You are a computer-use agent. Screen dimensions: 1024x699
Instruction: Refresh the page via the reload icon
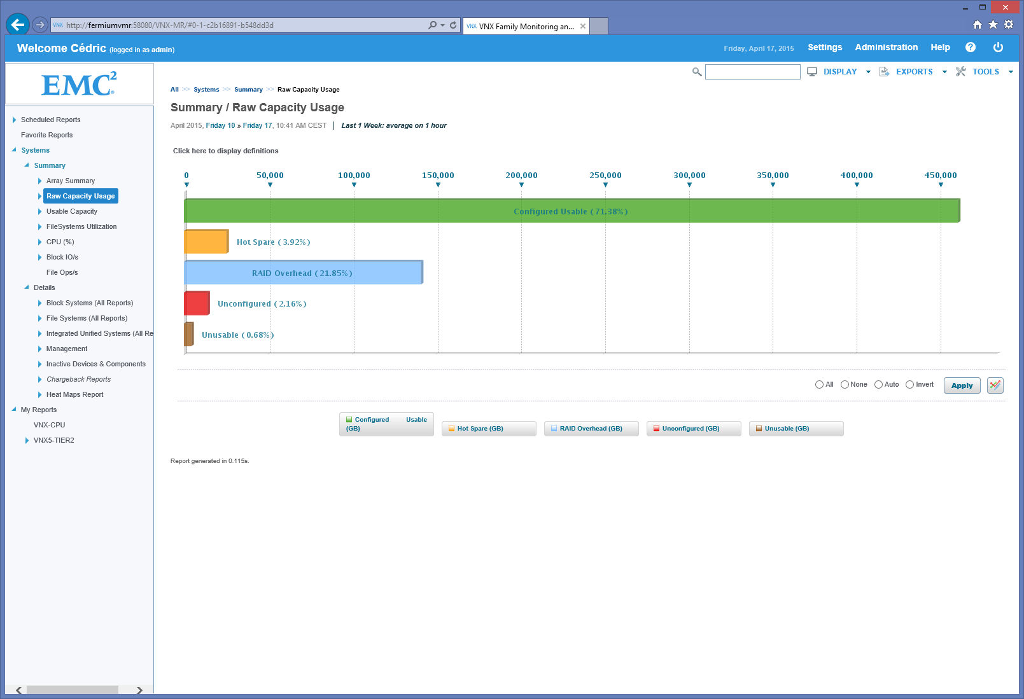pos(453,25)
